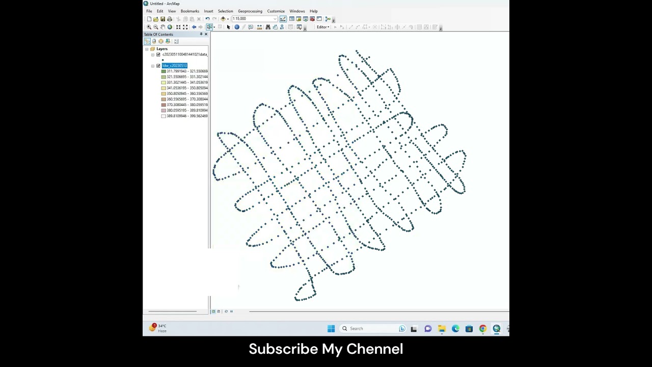Collapse the Layers data frame node

click(147, 49)
